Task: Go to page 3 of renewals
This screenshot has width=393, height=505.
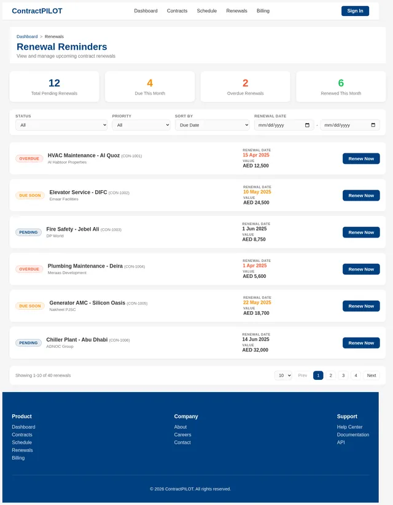Action: [x=343, y=375]
